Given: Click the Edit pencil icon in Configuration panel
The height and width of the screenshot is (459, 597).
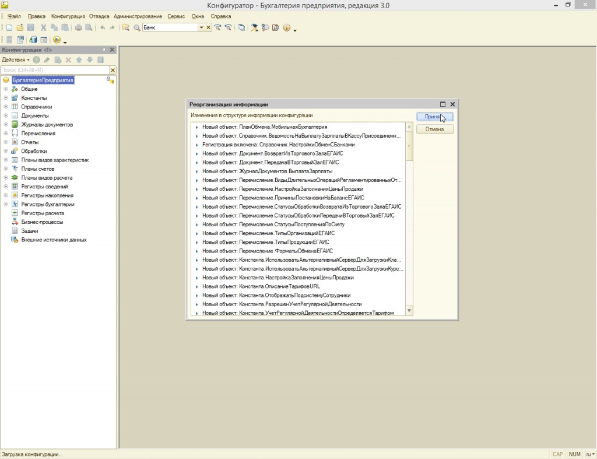Looking at the screenshot, I should coord(47,60).
